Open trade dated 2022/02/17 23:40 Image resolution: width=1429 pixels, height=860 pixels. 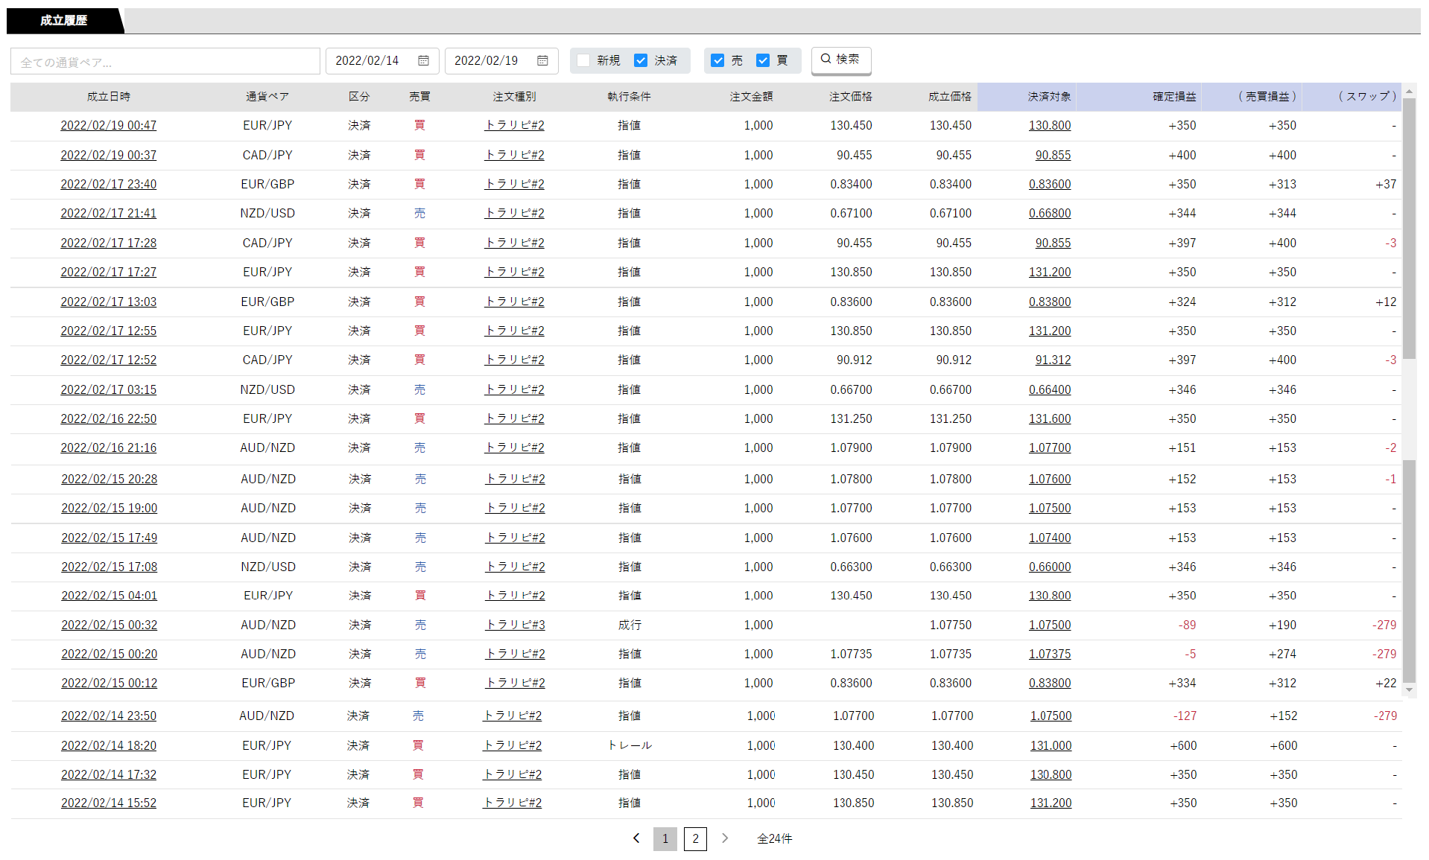(109, 184)
